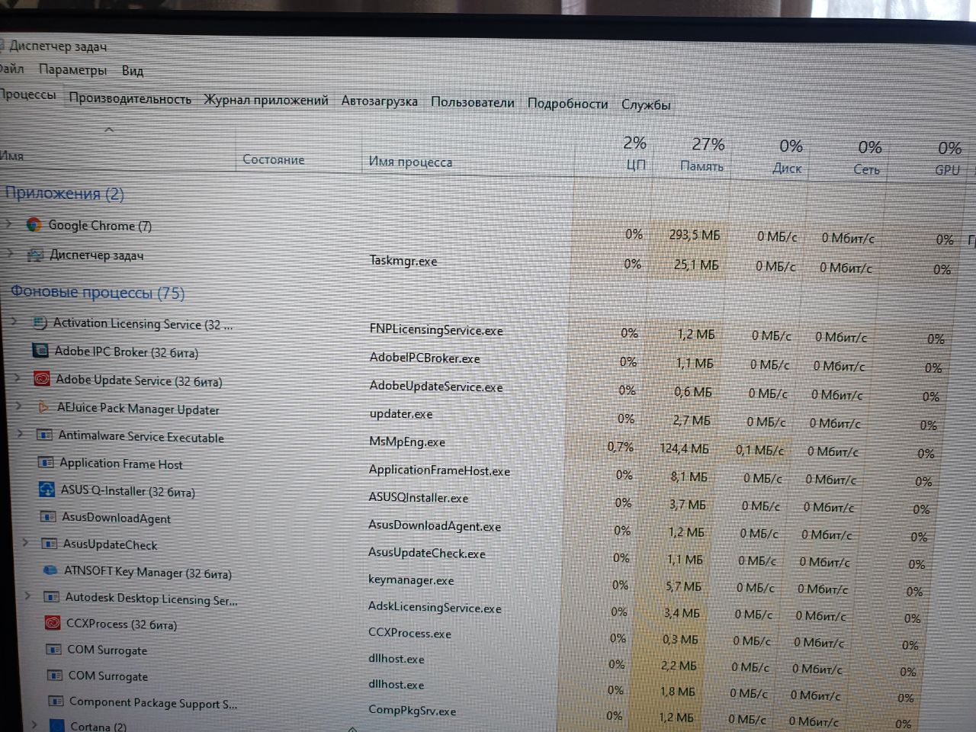Expand AsusUpdateCheck row

tap(26, 543)
